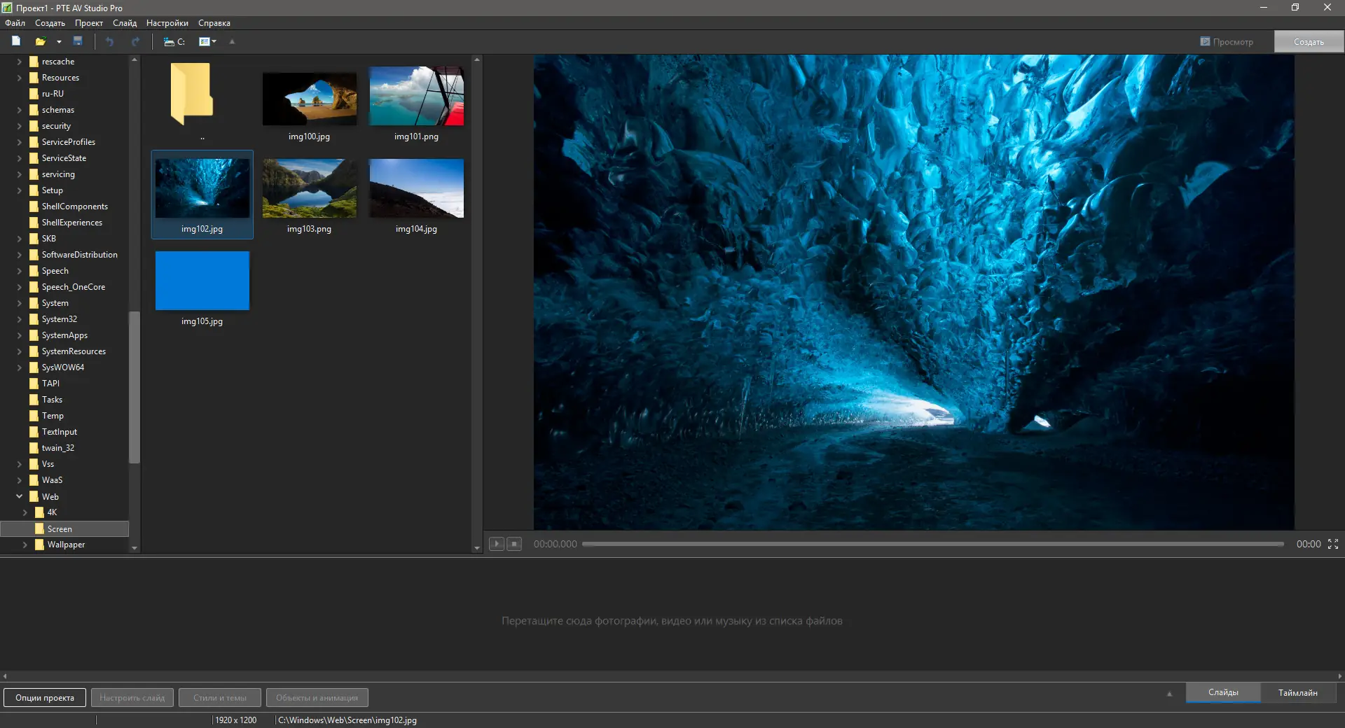Start playback with the play button
Image resolution: width=1345 pixels, height=728 pixels.
[497, 544]
